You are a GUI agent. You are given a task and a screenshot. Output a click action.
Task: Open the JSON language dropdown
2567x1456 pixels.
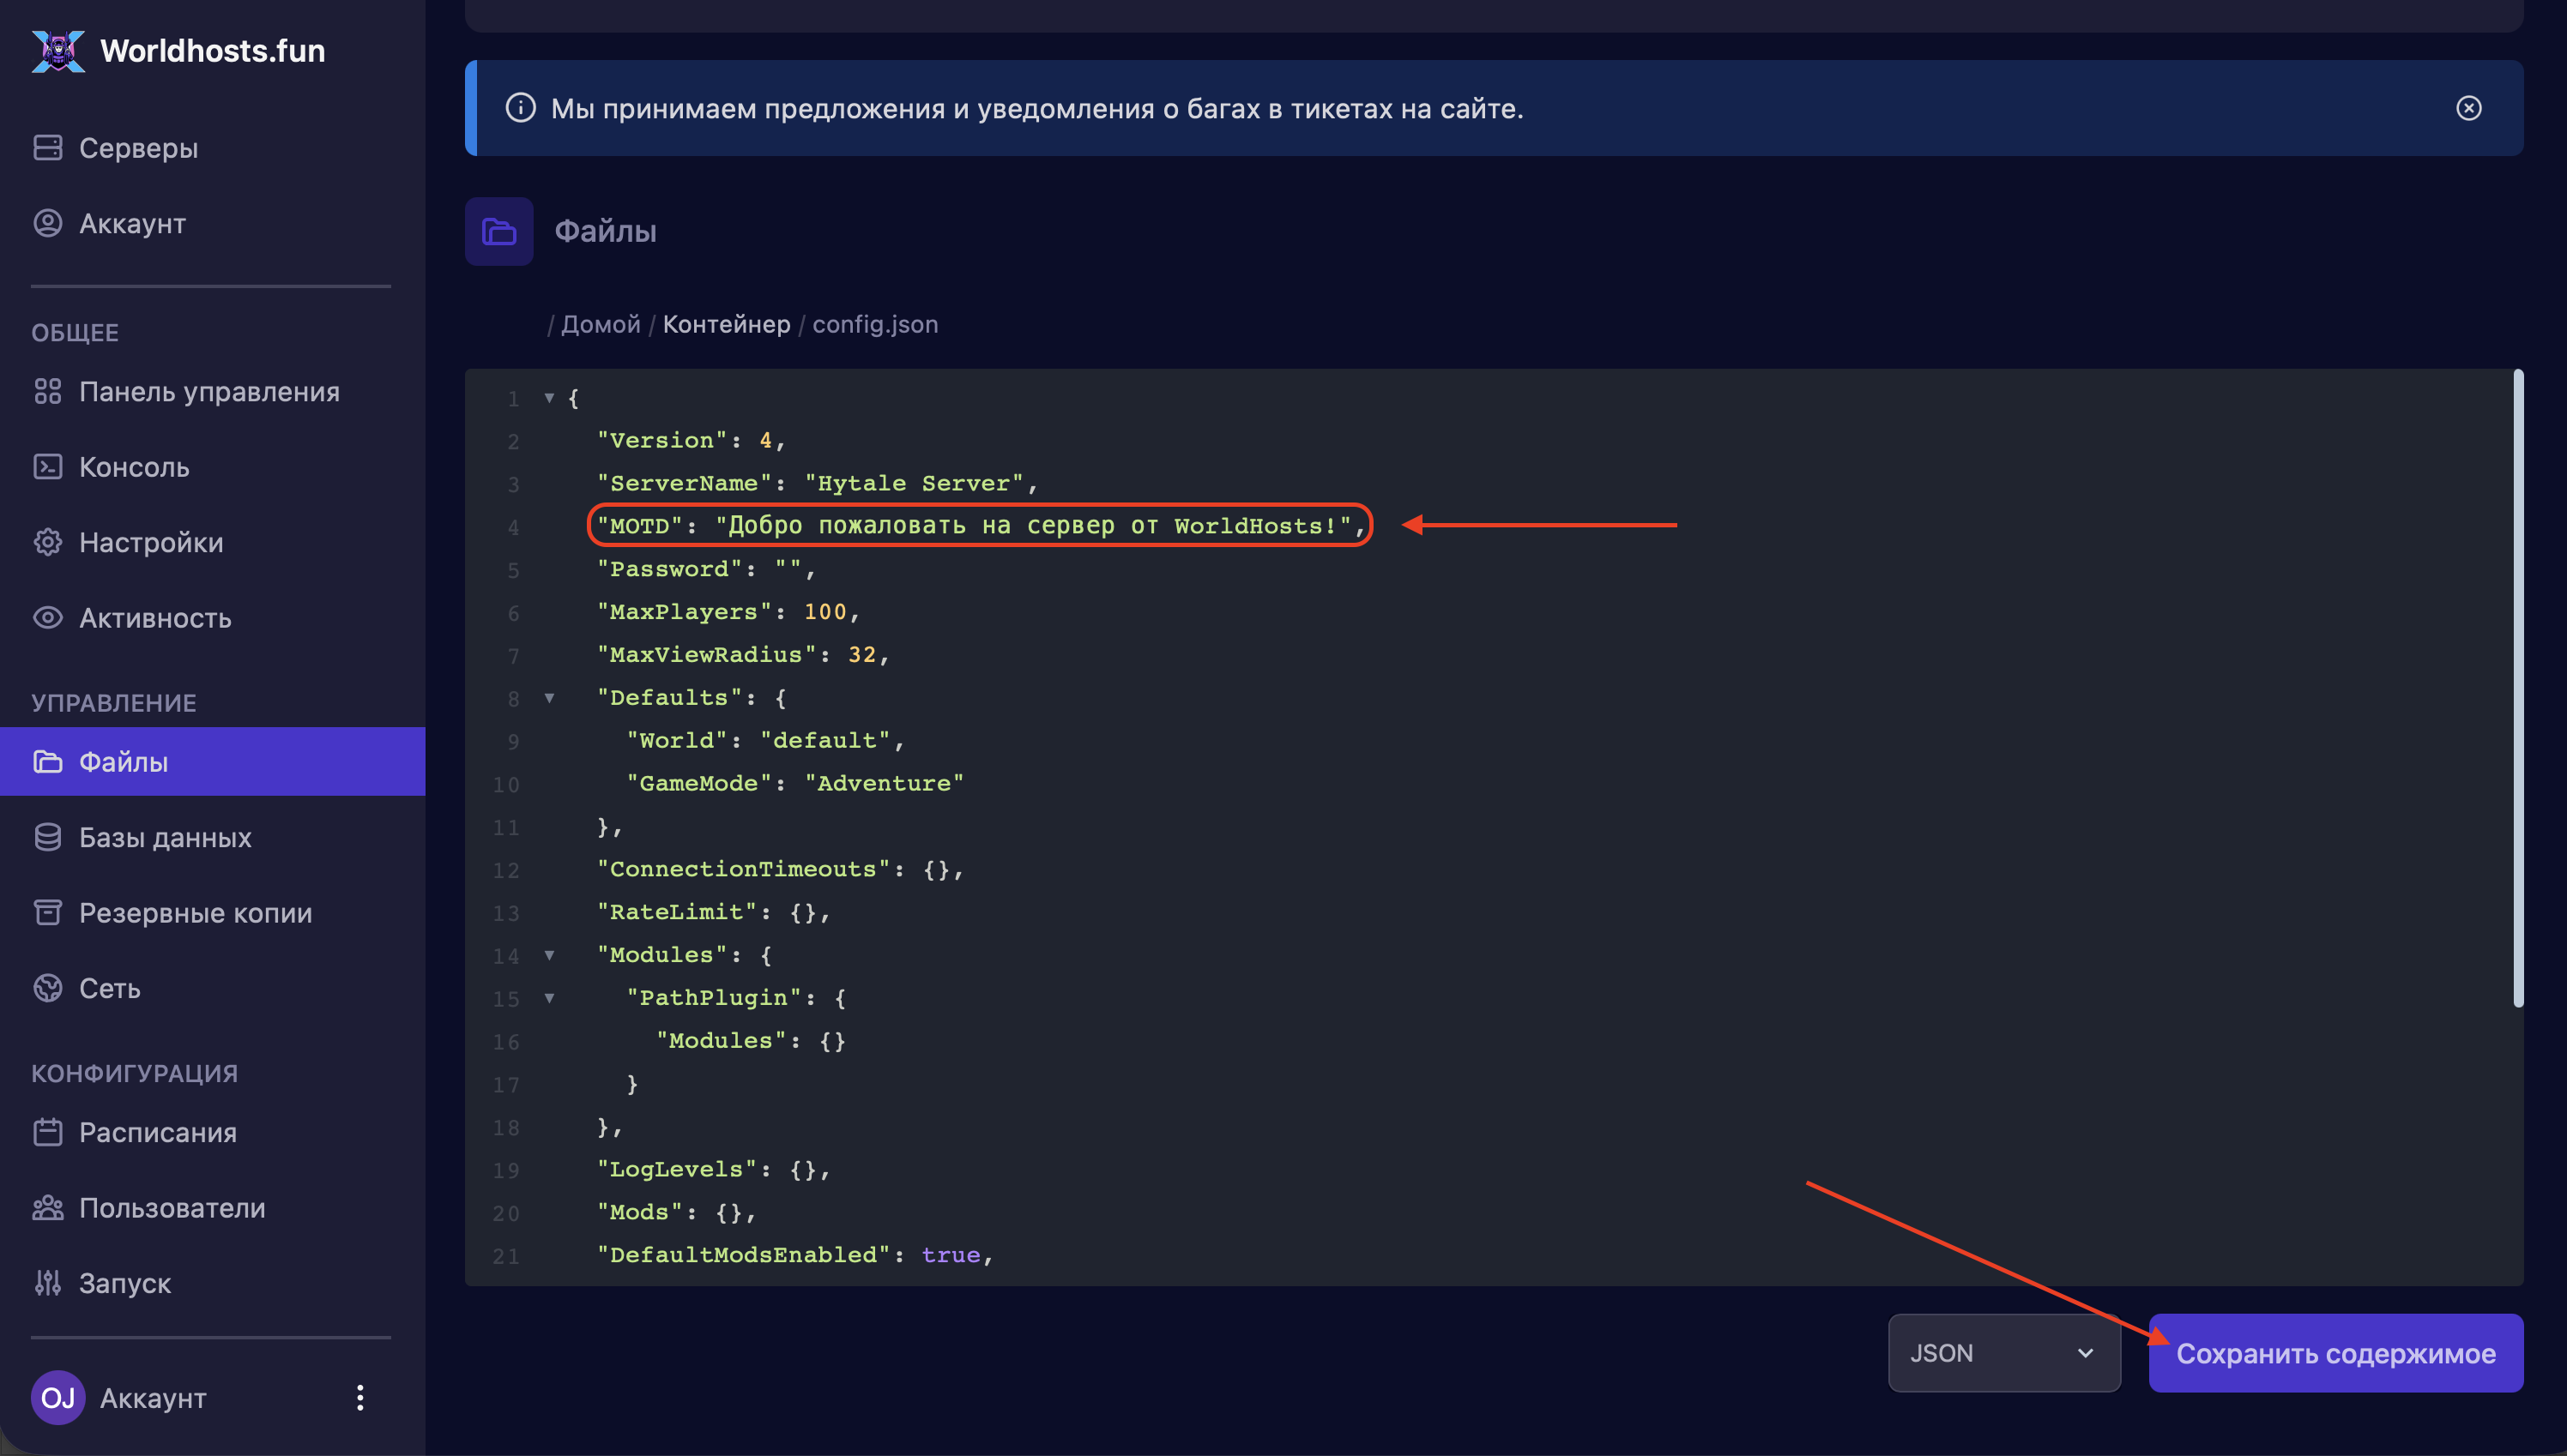2002,1353
